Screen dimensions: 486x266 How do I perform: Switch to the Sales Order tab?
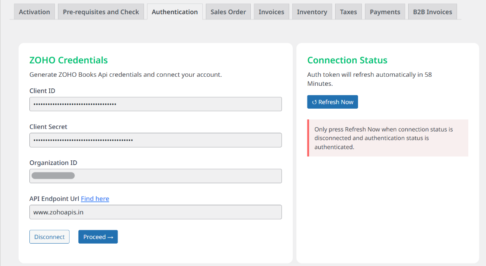228,12
